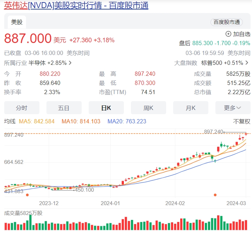Click the 不复权 adjustment option
This screenshot has height=234, width=252.
242,121
